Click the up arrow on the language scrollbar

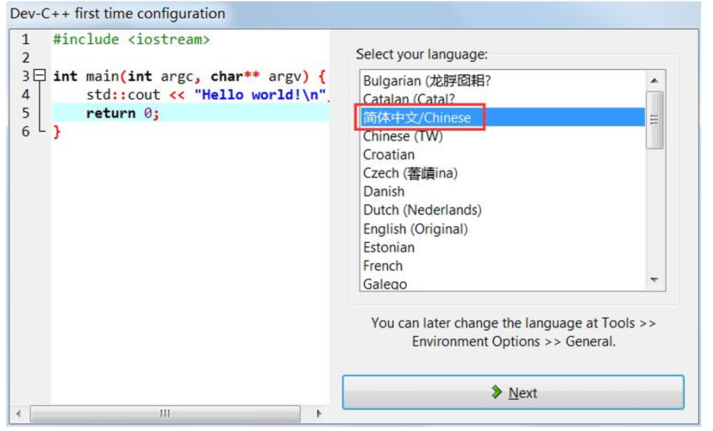[655, 80]
